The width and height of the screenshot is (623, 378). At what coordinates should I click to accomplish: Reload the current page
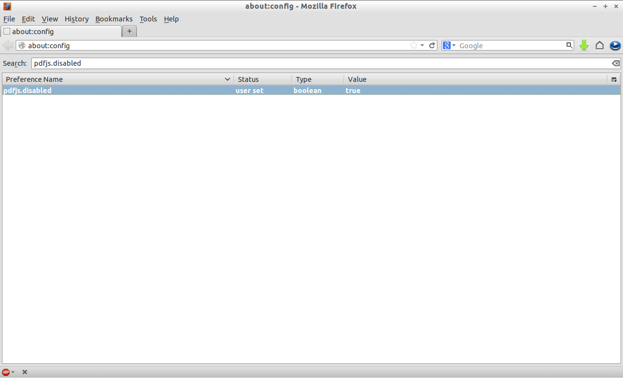click(432, 45)
